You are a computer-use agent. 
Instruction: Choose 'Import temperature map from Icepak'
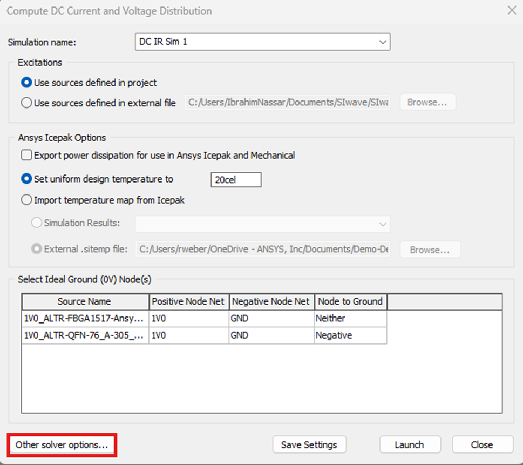point(26,199)
